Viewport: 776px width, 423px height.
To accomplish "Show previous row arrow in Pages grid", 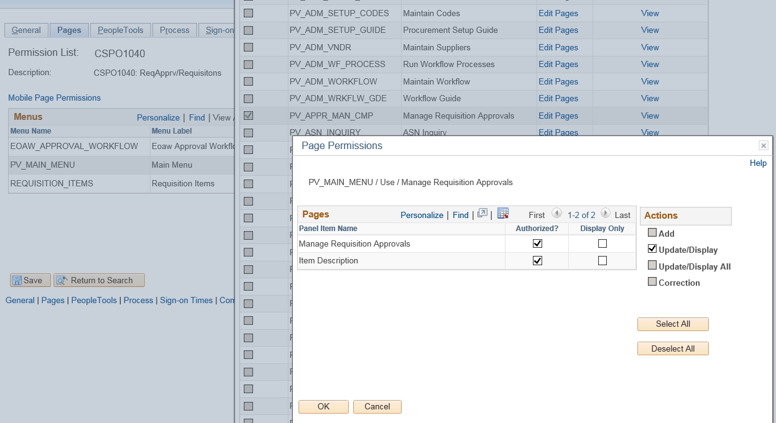I will point(557,213).
